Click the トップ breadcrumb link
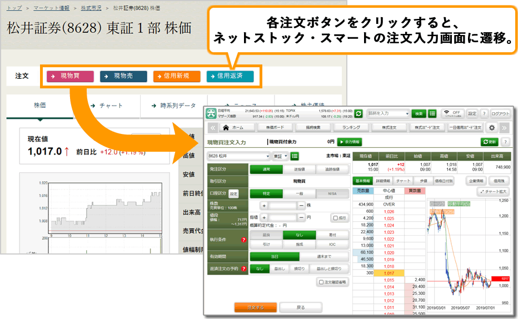The image size is (518, 319). pos(14,8)
